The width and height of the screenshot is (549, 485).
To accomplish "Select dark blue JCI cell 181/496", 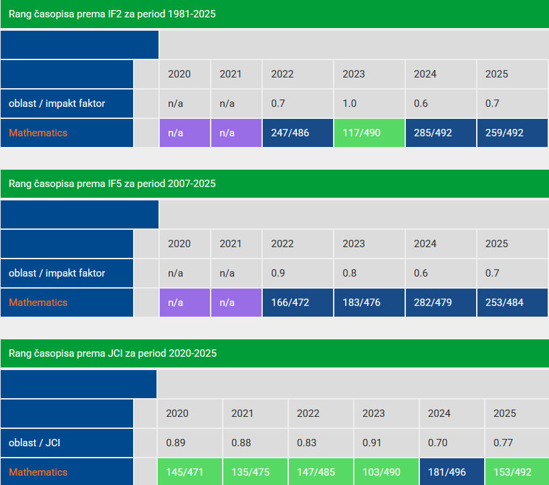I will point(452,472).
